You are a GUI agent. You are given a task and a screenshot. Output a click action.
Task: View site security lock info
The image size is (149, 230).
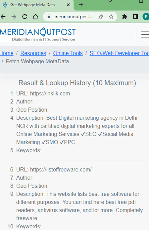click(49, 17)
